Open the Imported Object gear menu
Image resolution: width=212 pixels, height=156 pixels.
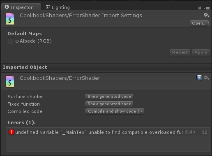tap(206, 78)
